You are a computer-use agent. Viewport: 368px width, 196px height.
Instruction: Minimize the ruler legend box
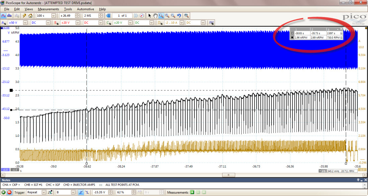338,29
